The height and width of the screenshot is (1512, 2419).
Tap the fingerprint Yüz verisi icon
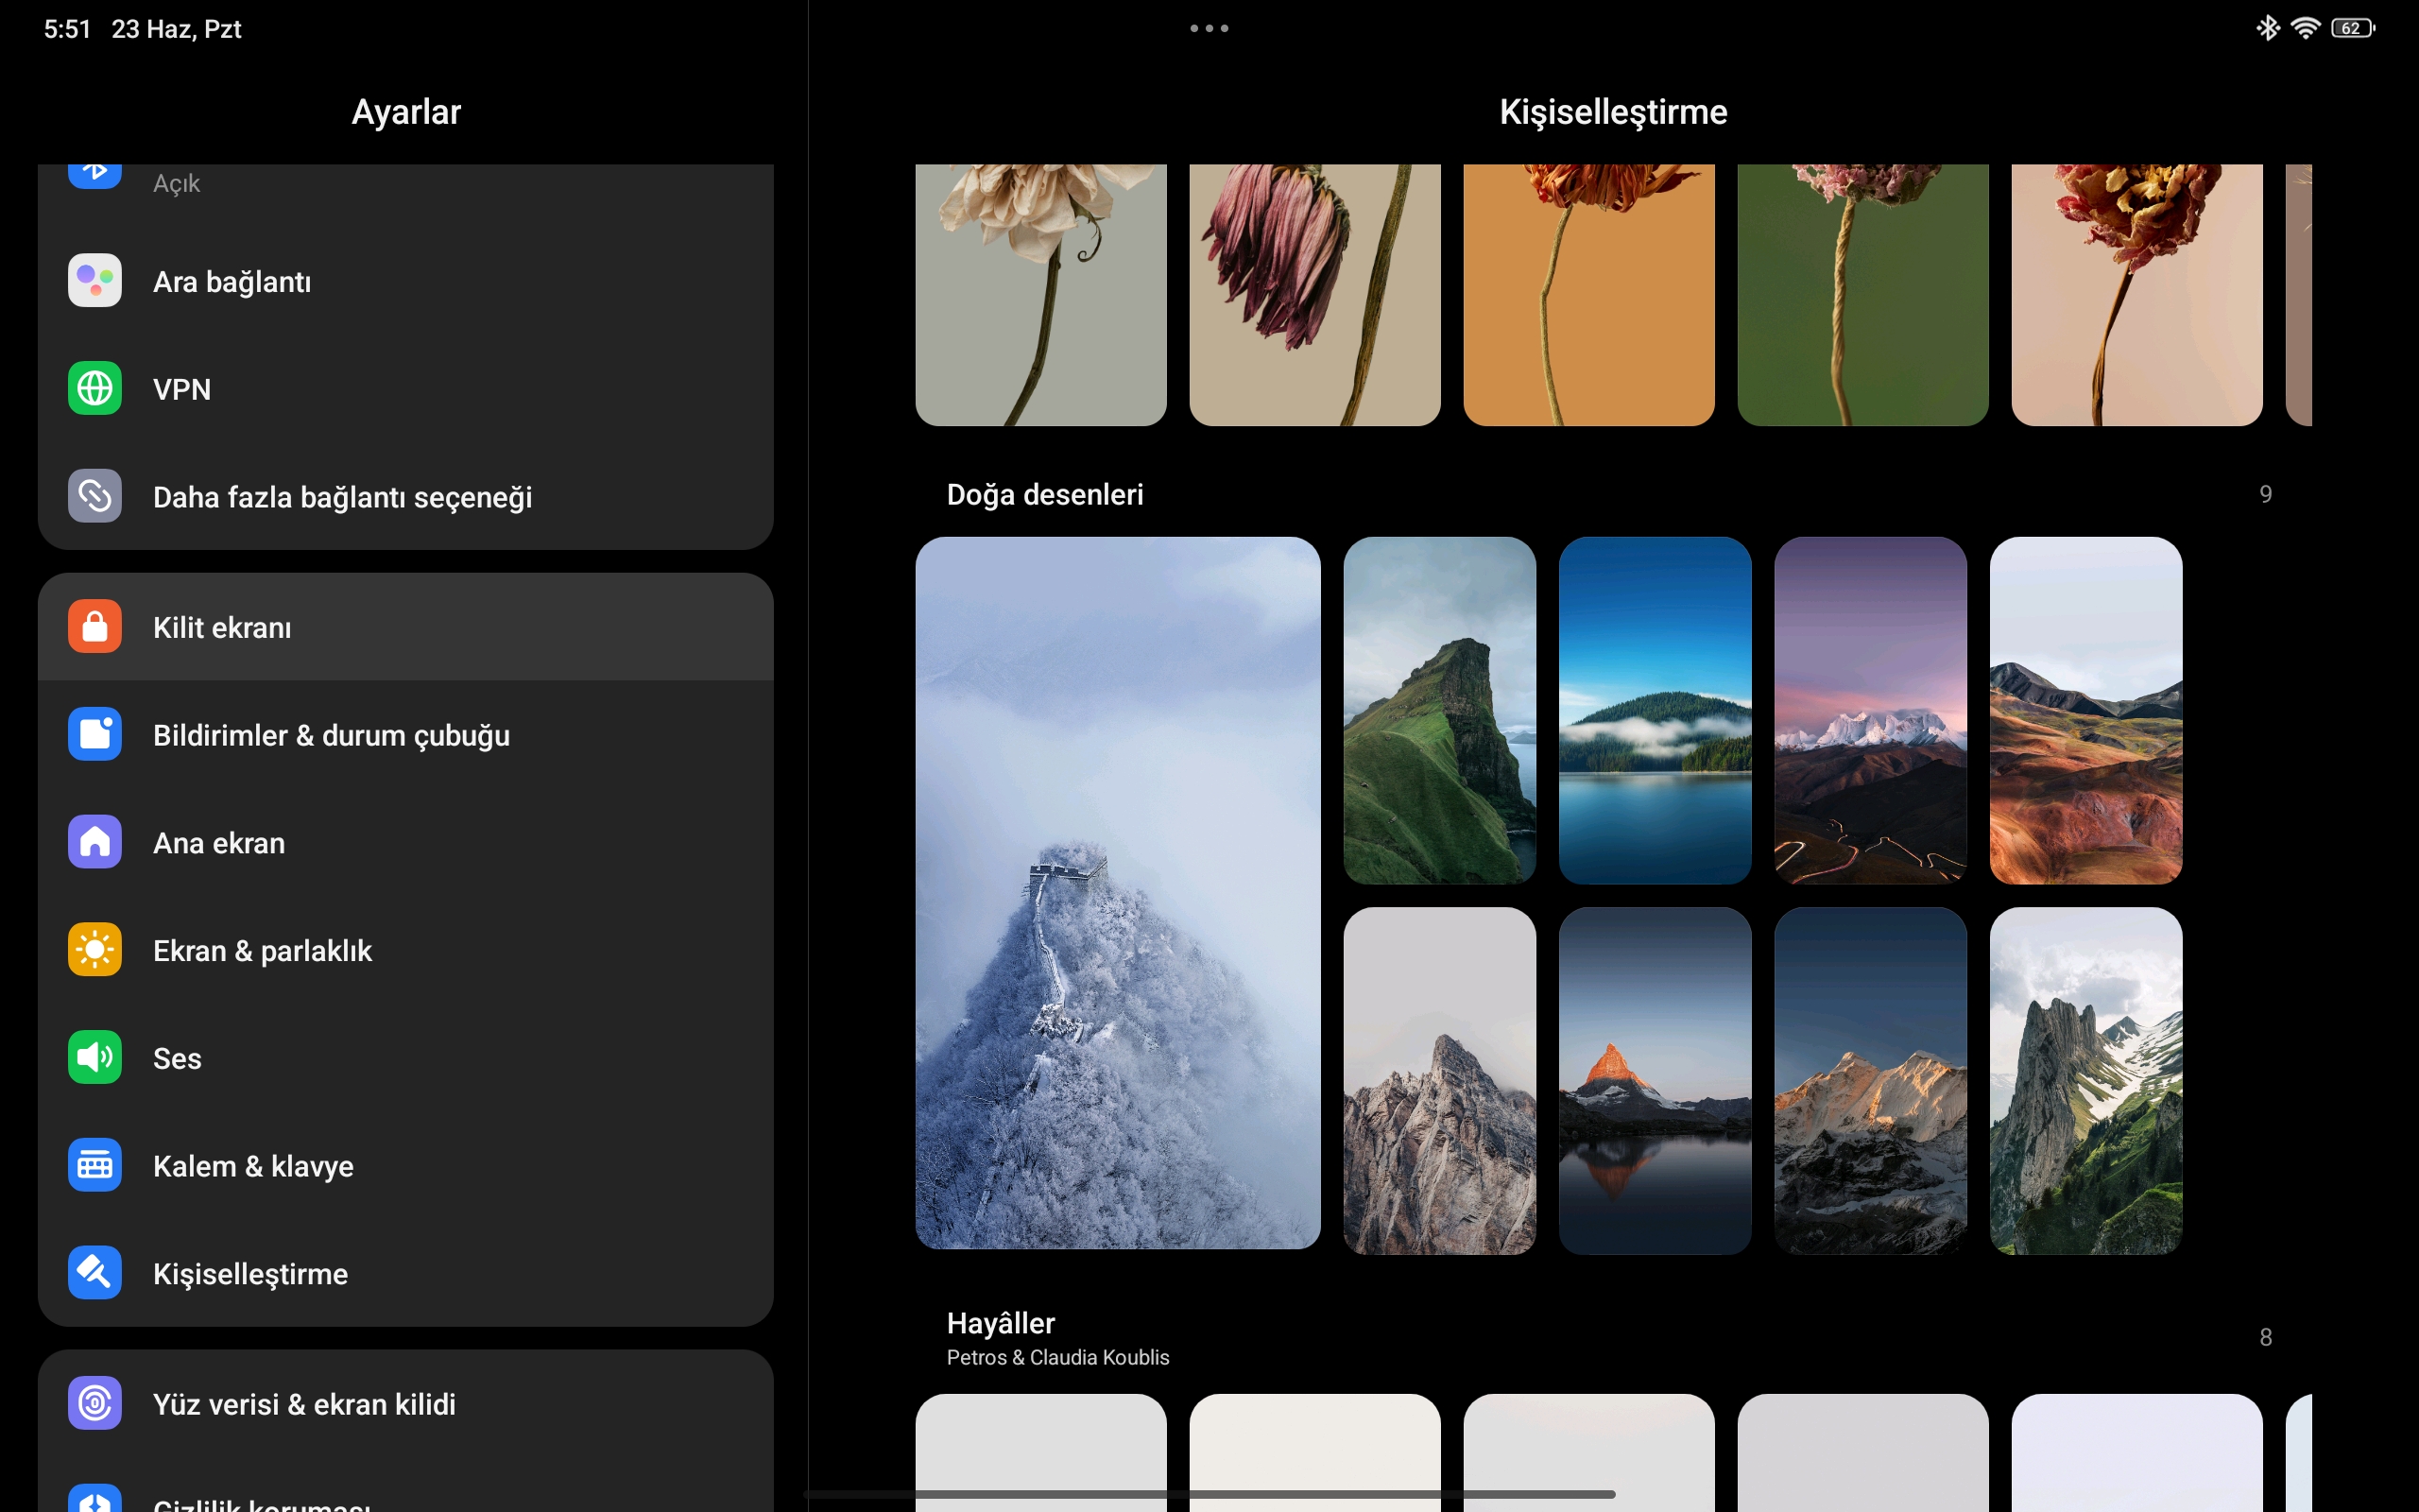(94, 1404)
